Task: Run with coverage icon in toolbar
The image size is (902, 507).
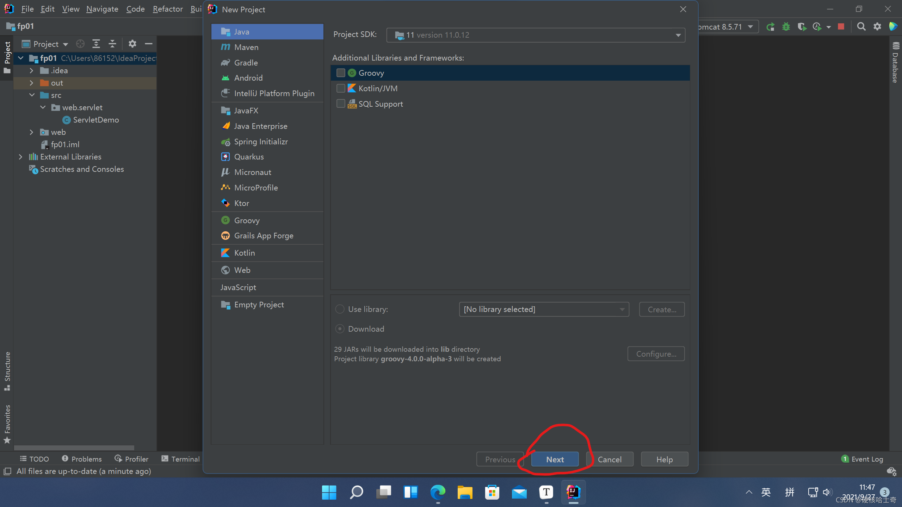Action: (802, 27)
